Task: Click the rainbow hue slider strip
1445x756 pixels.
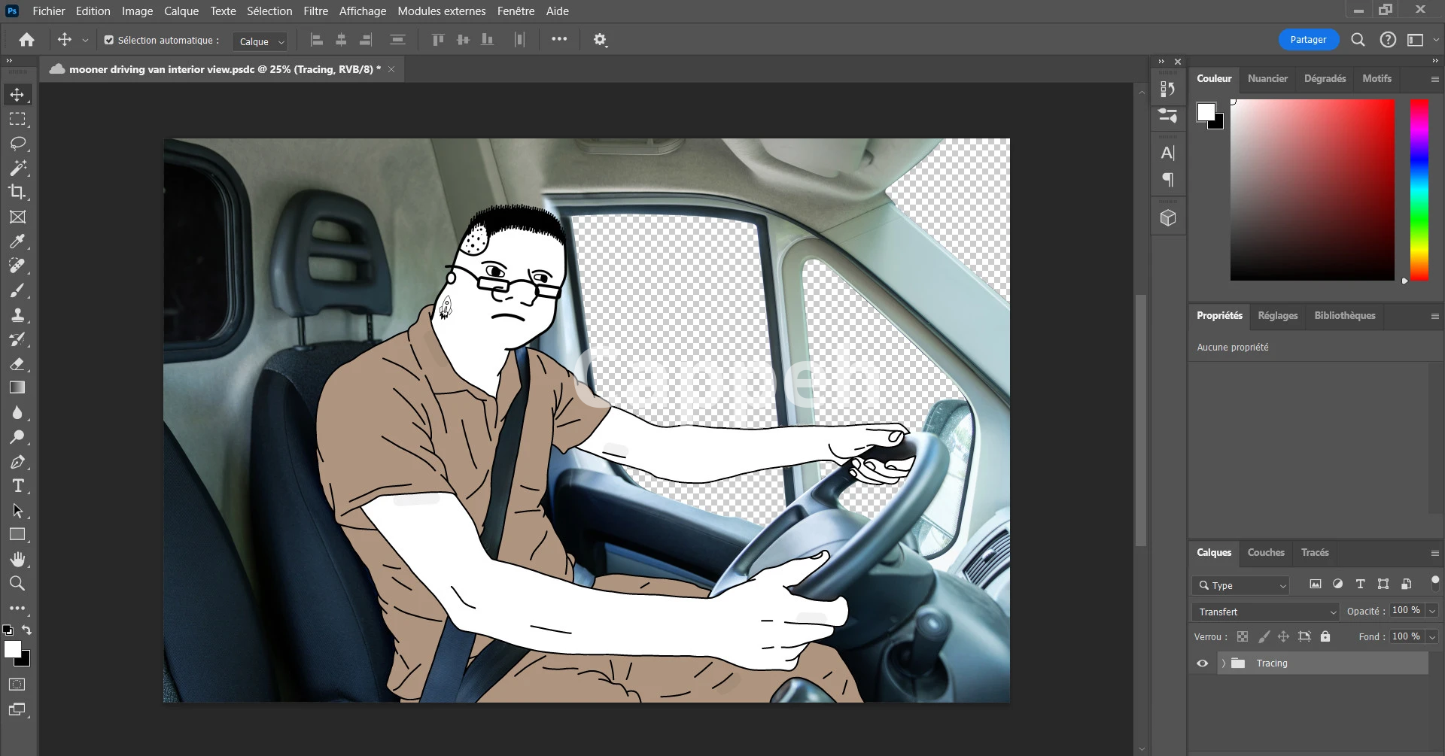Action: click(x=1419, y=190)
